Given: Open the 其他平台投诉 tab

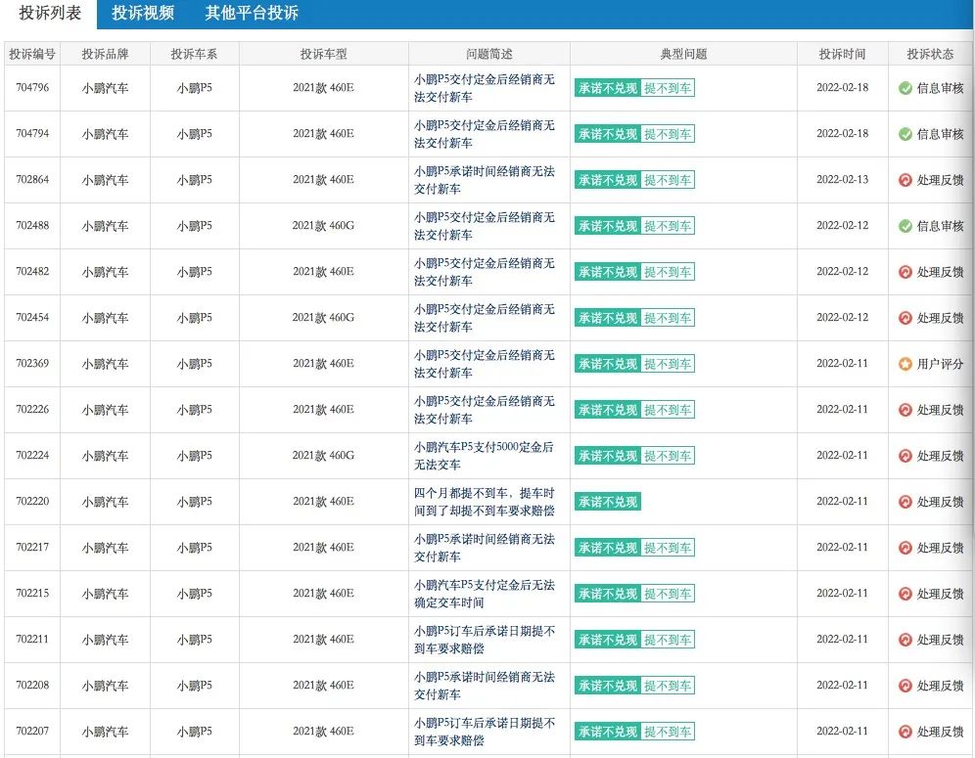Looking at the screenshot, I should tap(252, 14).
